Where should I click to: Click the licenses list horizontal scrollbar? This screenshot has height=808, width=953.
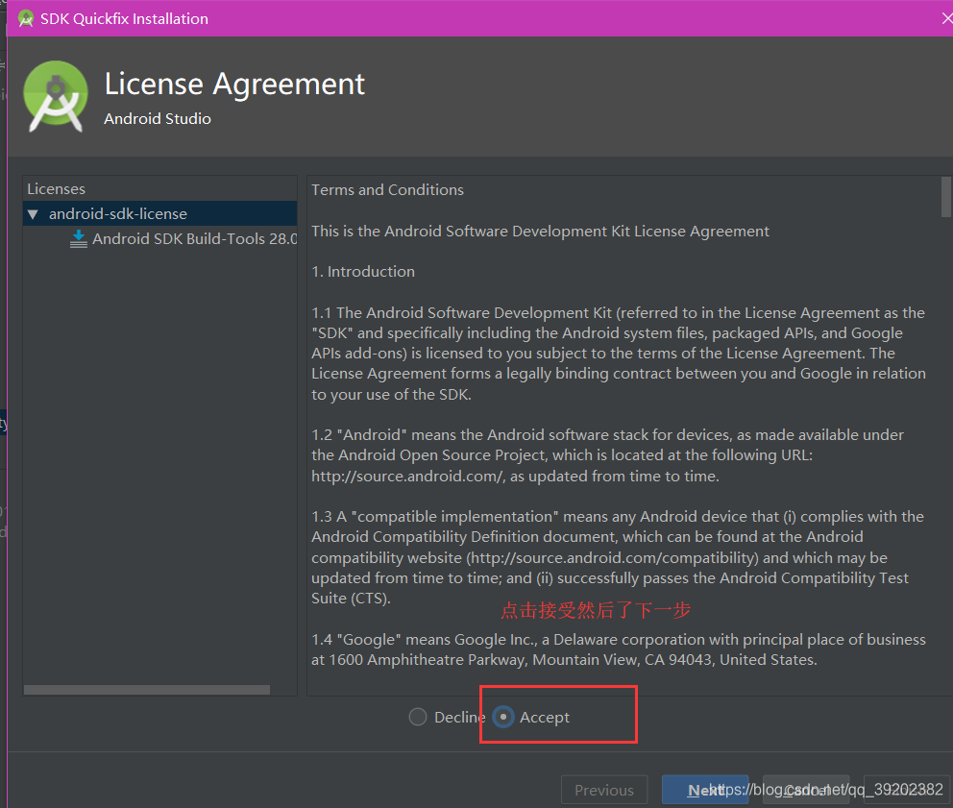(146, 690)
